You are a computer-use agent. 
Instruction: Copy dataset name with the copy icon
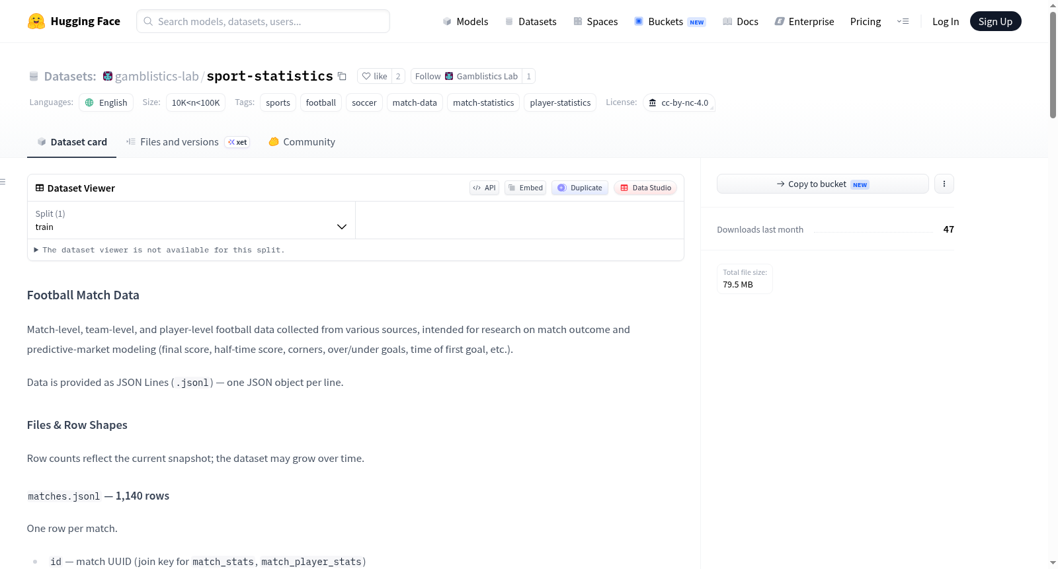click(x=342, y=76)
